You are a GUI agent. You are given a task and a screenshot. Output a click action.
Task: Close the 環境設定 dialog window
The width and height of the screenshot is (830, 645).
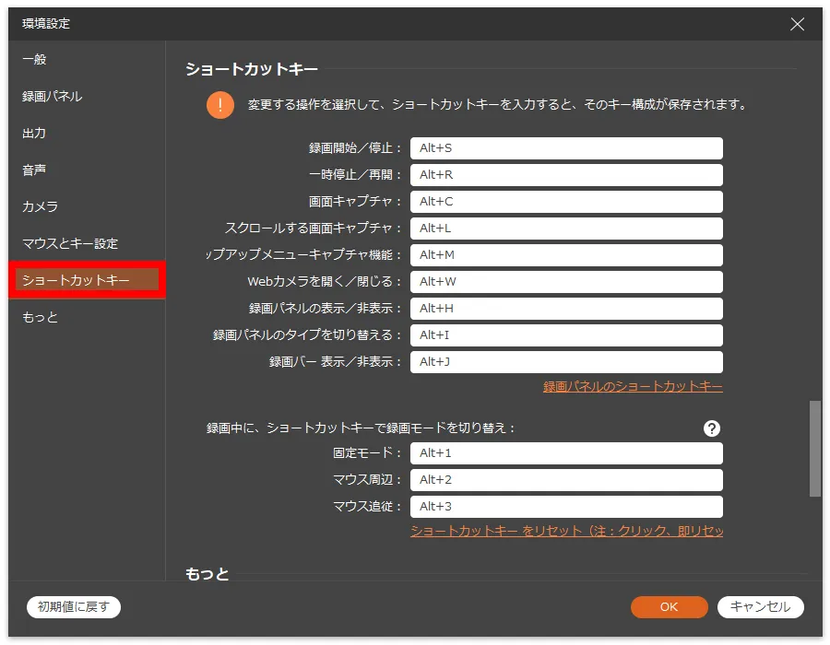click(797, 24)
